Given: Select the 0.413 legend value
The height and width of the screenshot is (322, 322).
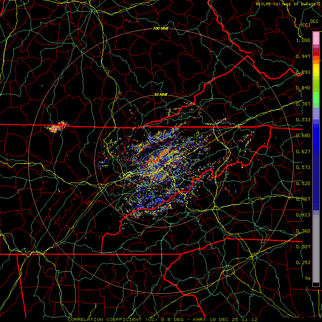Looking at the screenshot, I should (303, 215).
